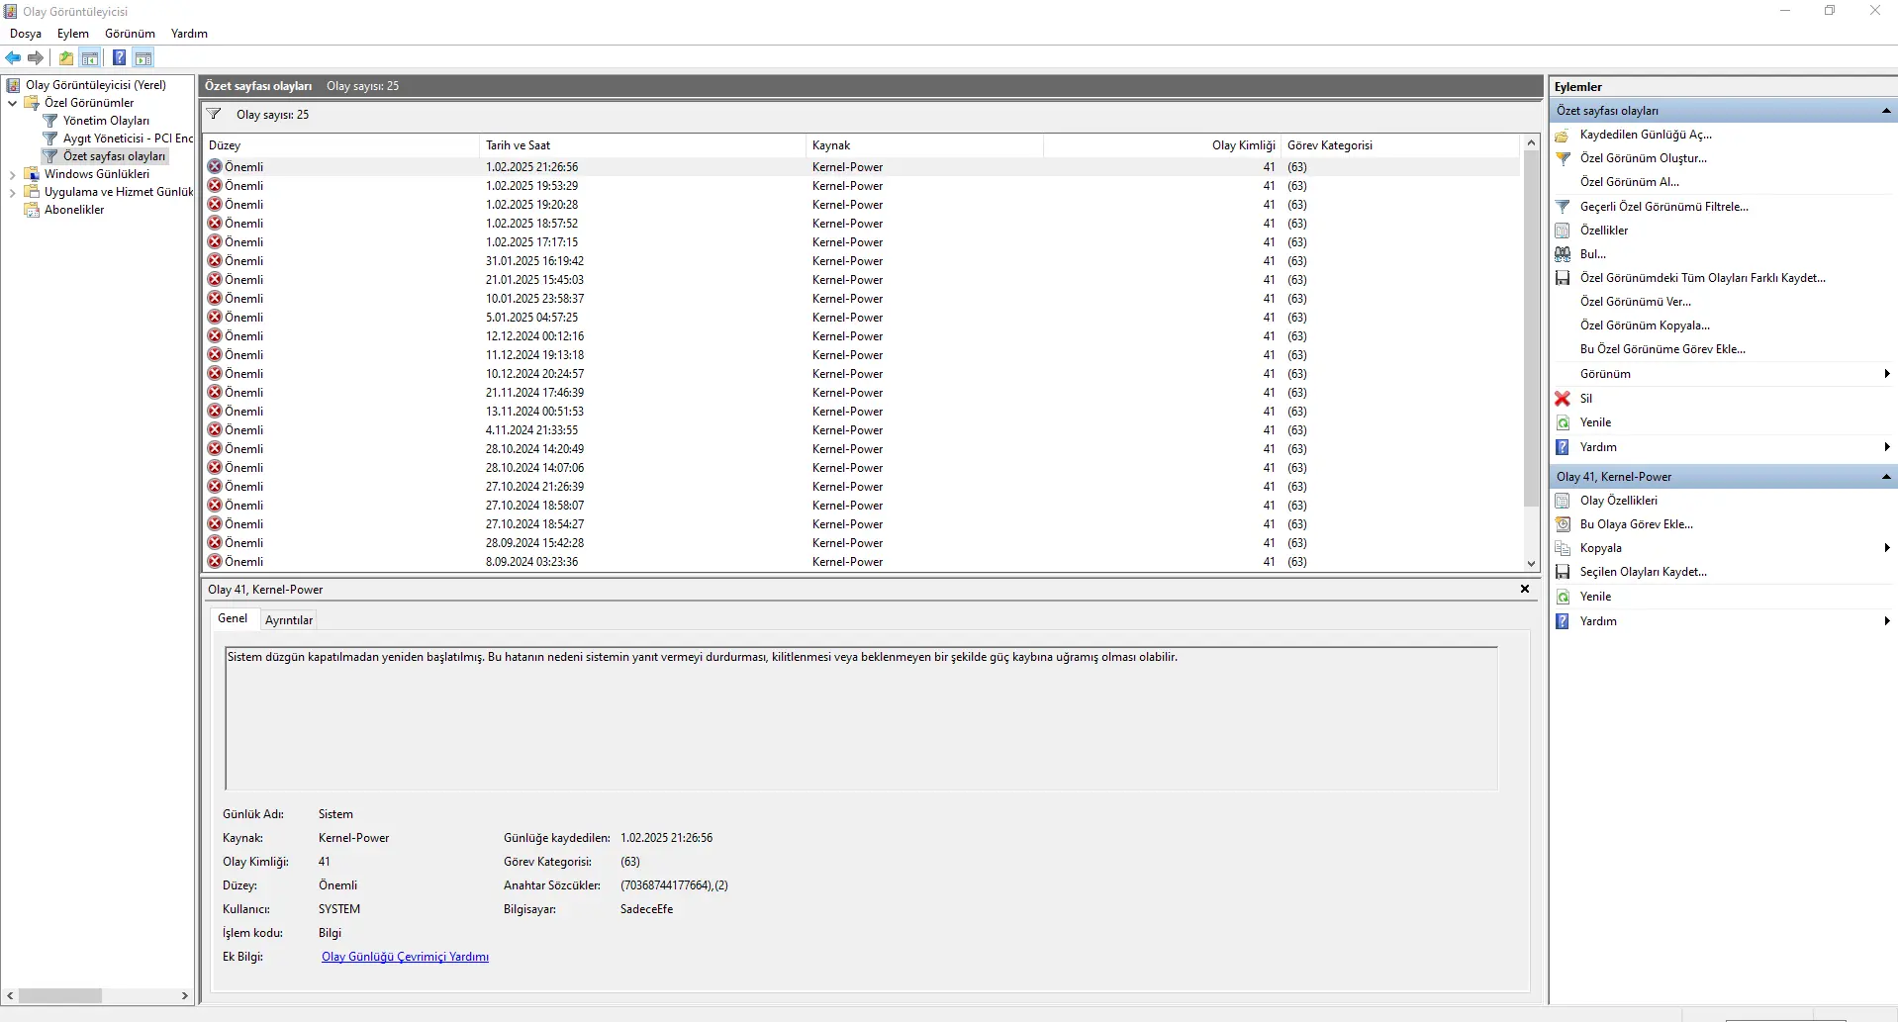Image resolution: width=1898 pixels, height=1022 pixels.
Task: Click the Düzey column header
Action: [341, 145]
